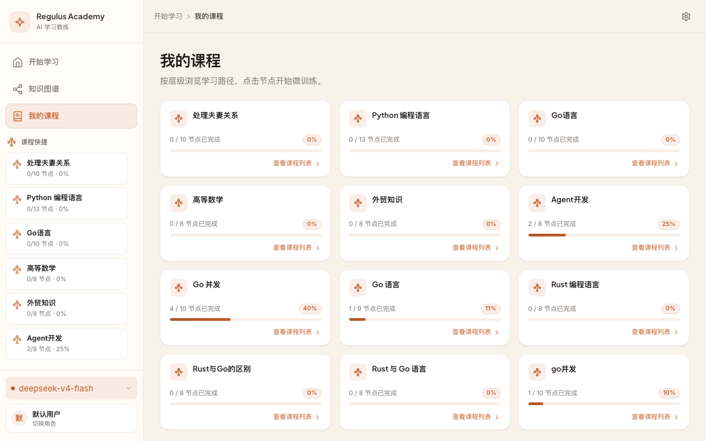Screen dimensions: 706x441
Task: Open Go语言 shortcut in the sidebar
Action: pos(67,238)
